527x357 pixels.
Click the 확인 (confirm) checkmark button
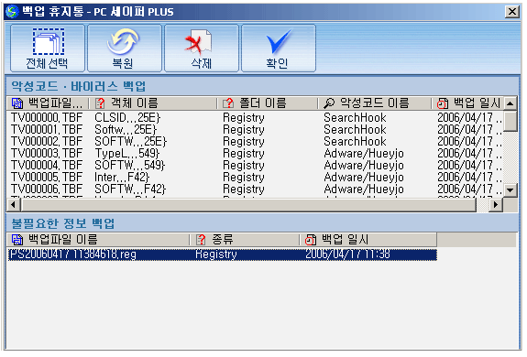pos(279,48)
